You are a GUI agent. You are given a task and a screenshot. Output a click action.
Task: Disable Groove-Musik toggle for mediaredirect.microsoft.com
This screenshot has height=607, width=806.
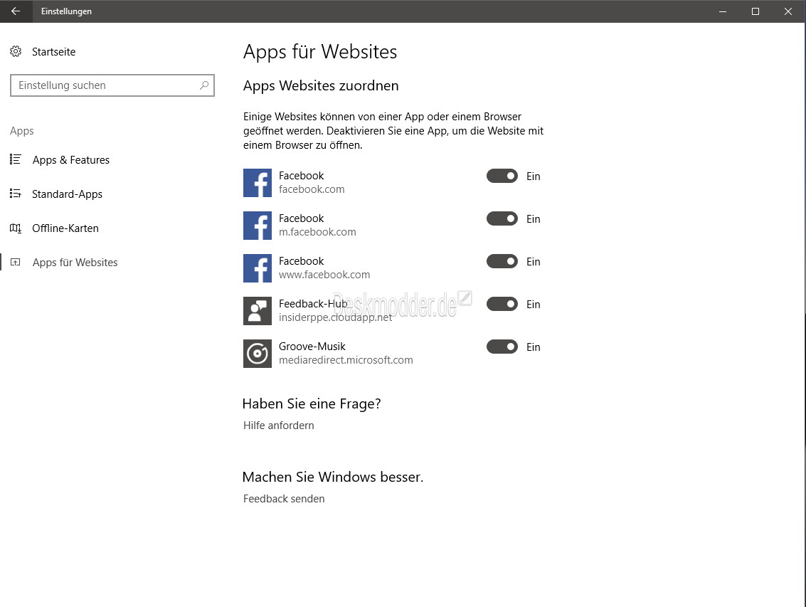[x=502, y=347]
